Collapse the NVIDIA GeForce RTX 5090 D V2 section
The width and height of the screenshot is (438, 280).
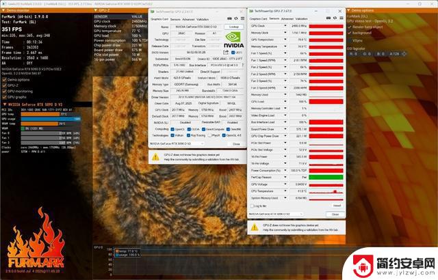click(5, 104)
